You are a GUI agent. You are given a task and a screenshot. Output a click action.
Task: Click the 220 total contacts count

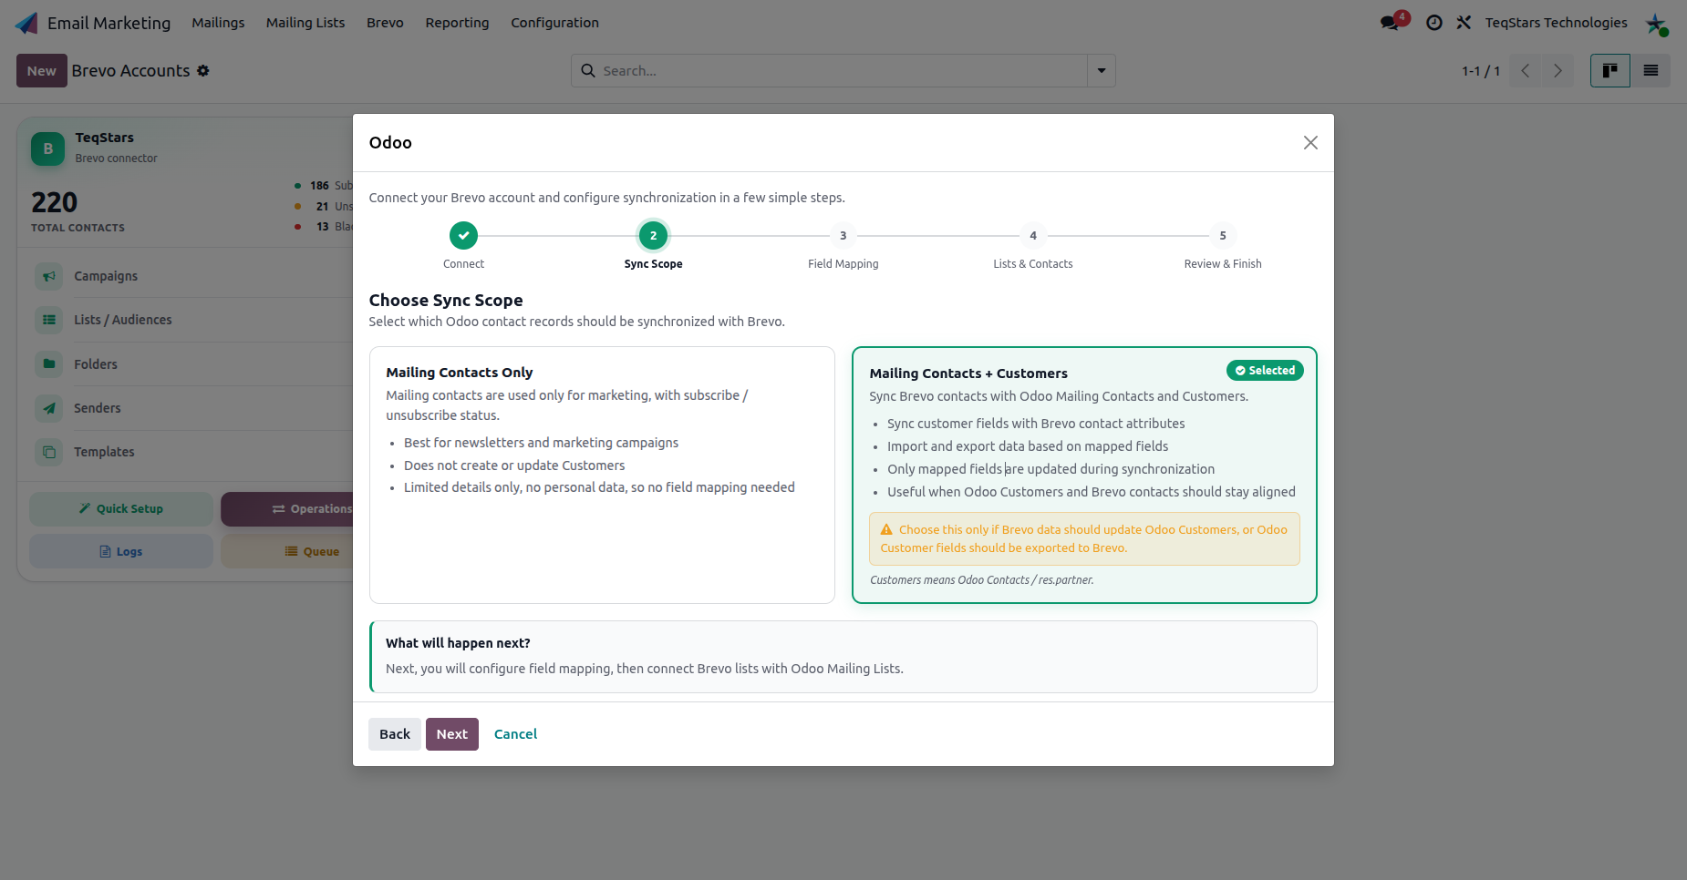pos(55,202)
